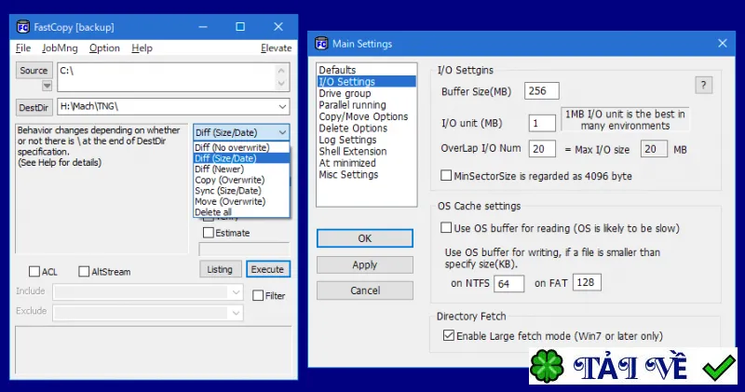This screenshot has height=392, width=745.
Task: Click the Buffer Size(MB) input field
Action: pos(542,90)
